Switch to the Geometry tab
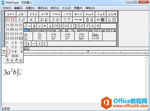This screenshot has width=150, height=111. [85, 30]
